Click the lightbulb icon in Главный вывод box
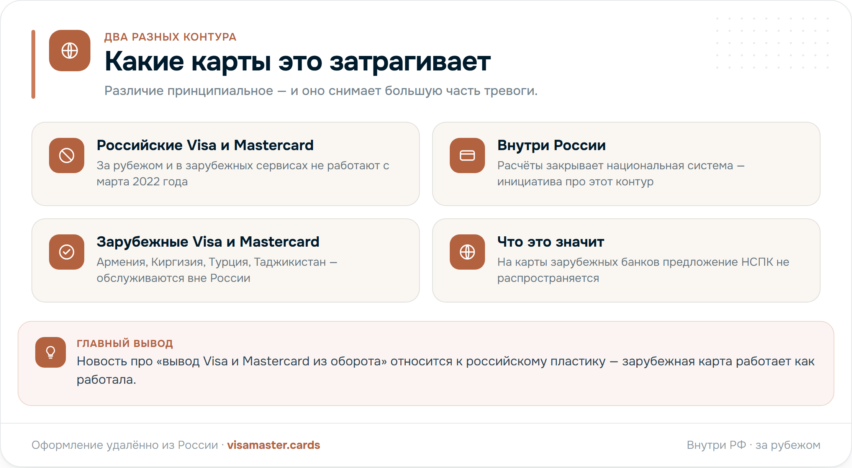Image resolution: width=852 pixels, height=468 pixels. coord(51,352)
